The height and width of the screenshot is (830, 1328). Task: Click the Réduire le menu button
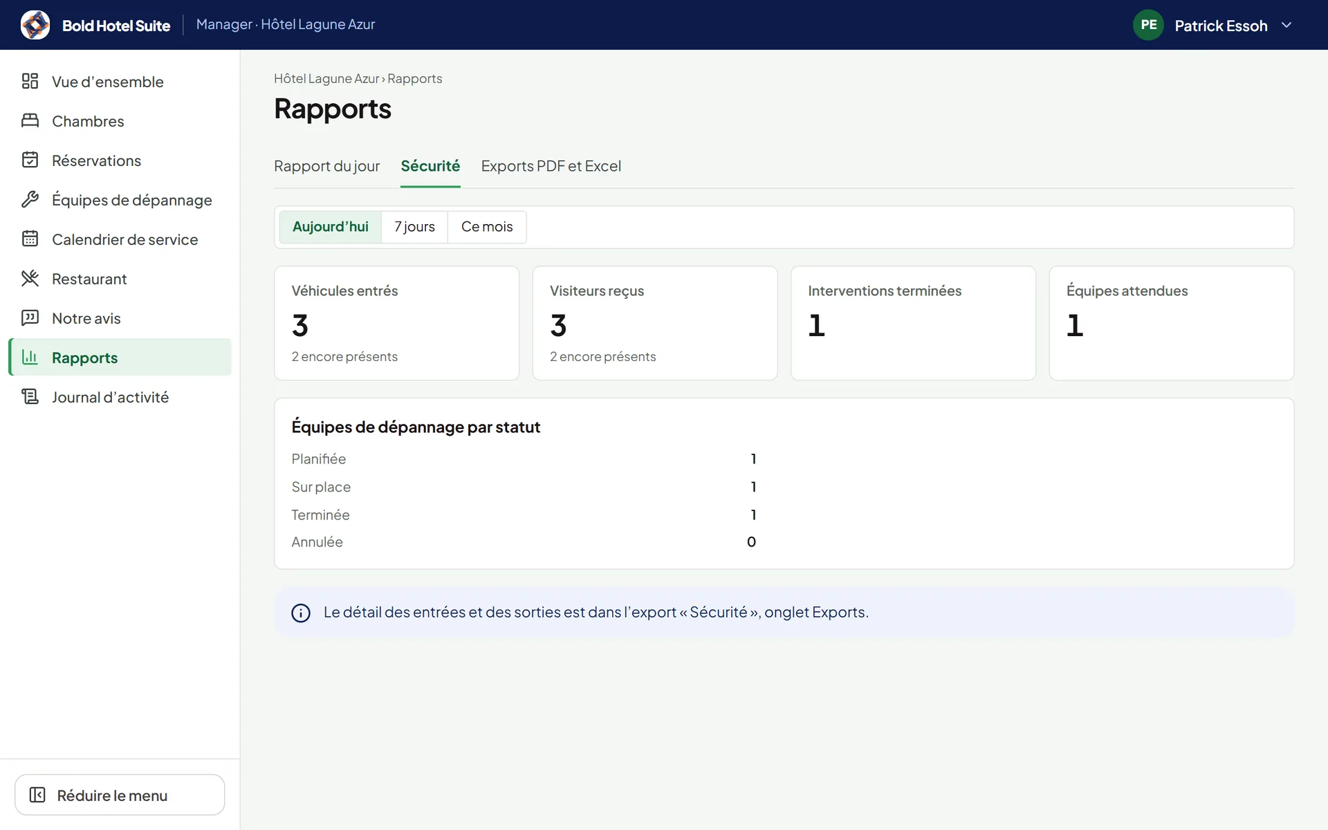click(x=120, y=795)
